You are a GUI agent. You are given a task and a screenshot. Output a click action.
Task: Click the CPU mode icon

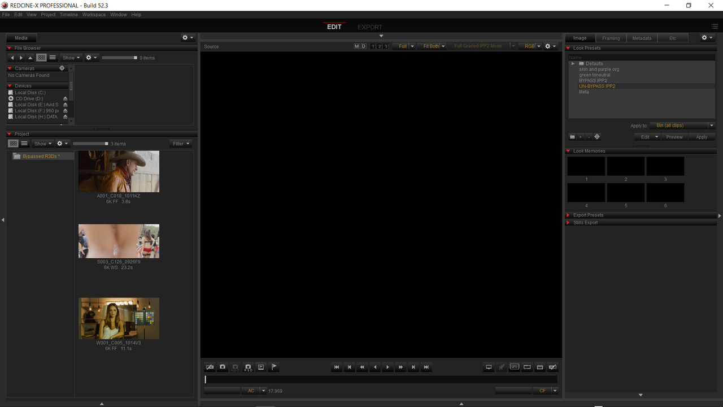[514, 367]
